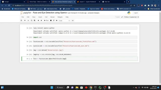This screenshot has height=90, width=161.
Task: Expand the bookmarks overflow arrow
Action: pyautogui.click(x=145, y=9)
